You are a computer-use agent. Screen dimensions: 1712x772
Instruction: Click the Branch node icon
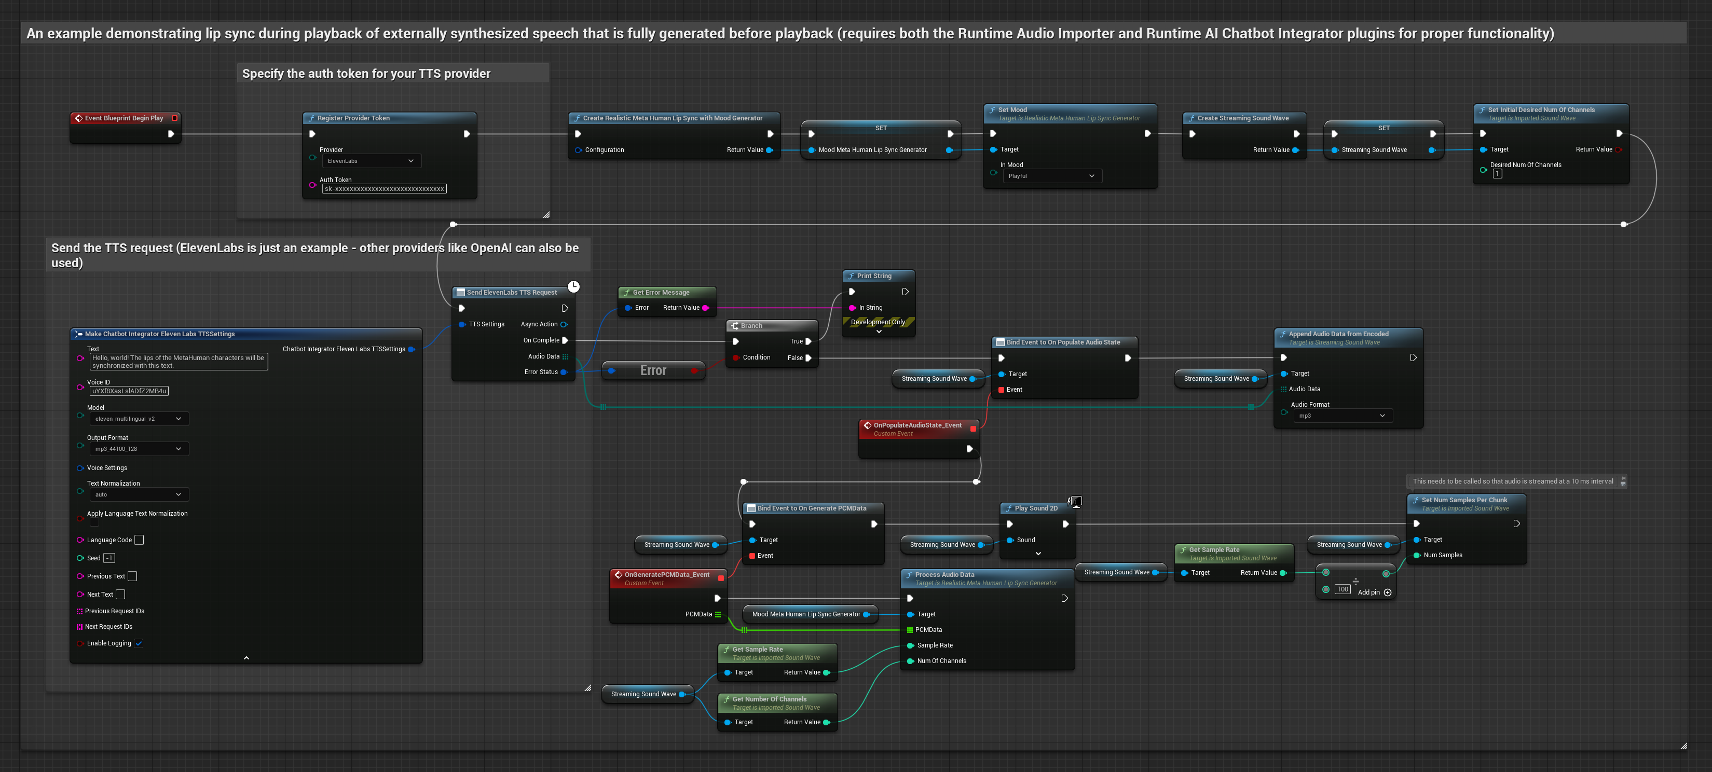coord(734,325)
